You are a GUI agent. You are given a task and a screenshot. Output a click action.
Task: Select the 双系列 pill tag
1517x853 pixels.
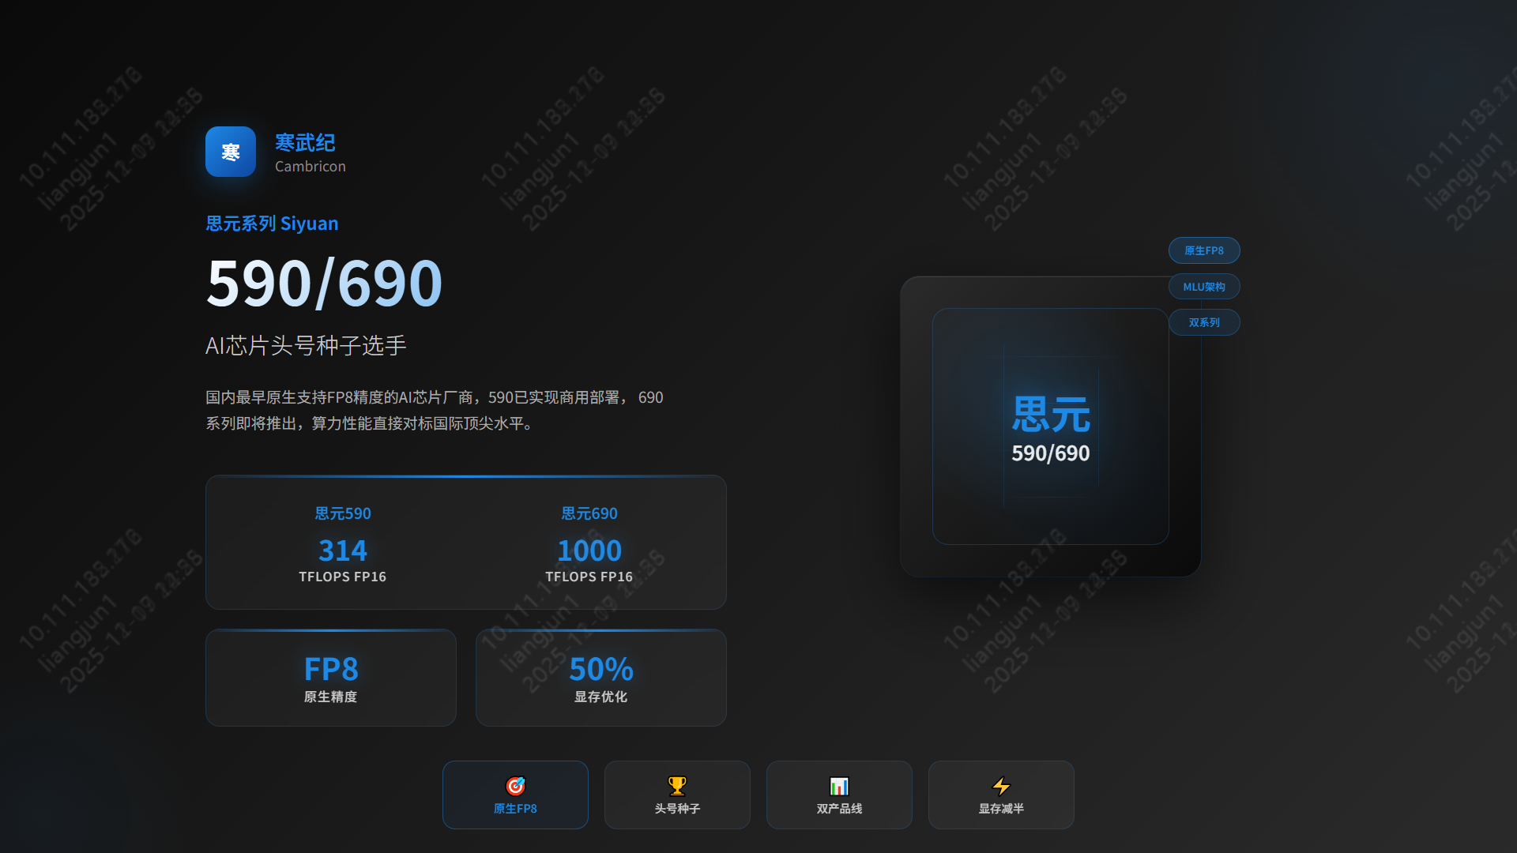coord(1204,322)
